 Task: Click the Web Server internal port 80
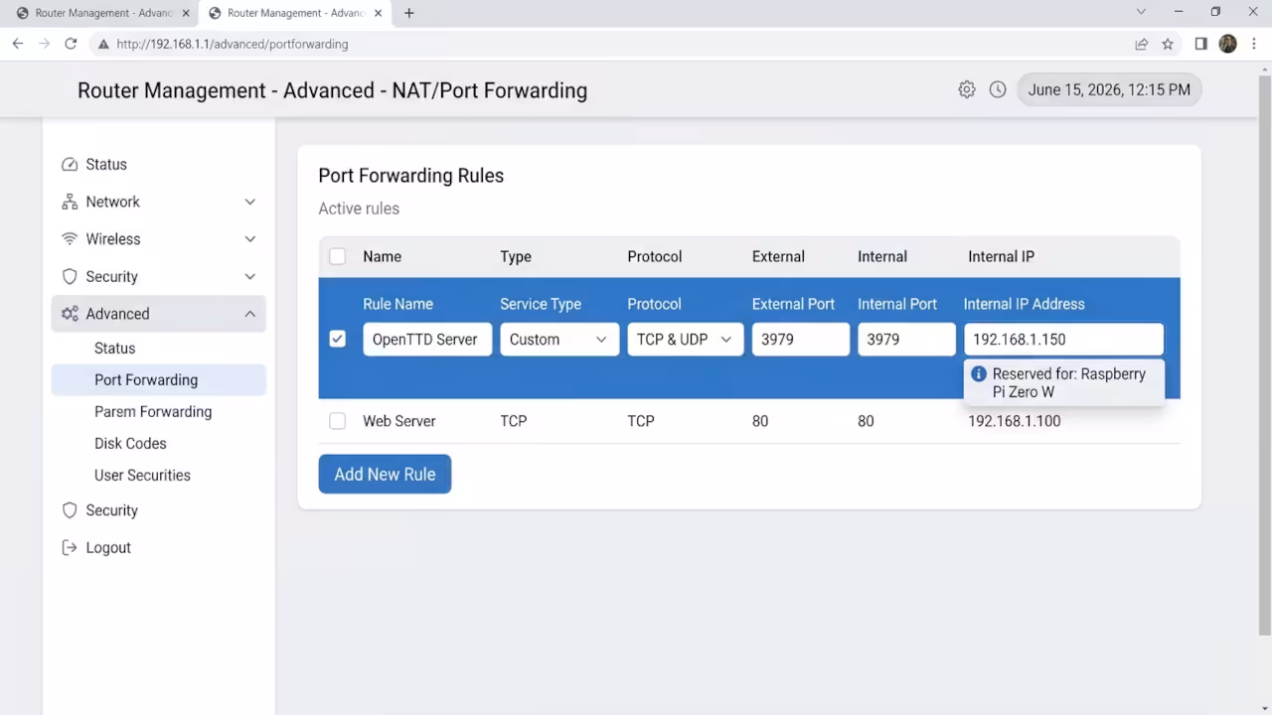click(866, 421)
